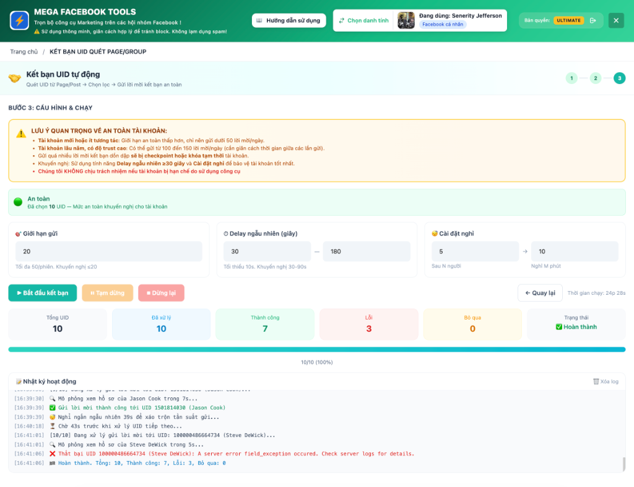Start with the Bắt đầu kết bạn button
Image resolution: width=634 pixels, height=487 pixels.
pos(43,293)
